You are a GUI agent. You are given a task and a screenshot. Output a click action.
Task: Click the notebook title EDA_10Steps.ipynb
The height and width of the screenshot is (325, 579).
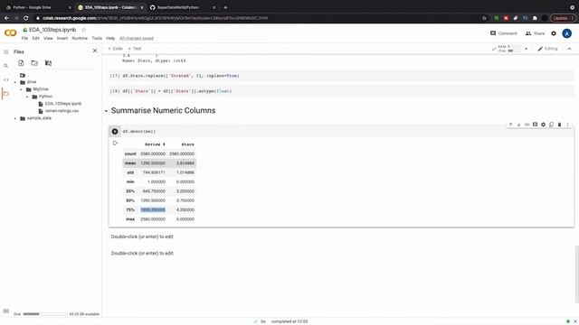pyautogui.click(x=52, y=30)
